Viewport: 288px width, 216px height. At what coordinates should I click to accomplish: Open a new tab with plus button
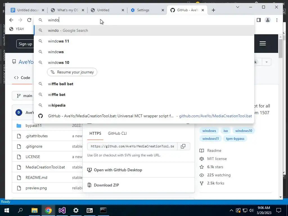click(x=213, y=10)
